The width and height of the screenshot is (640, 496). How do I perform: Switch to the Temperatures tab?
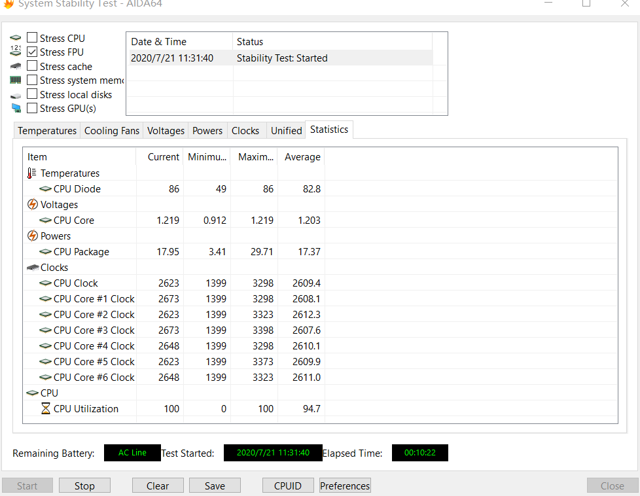[47, 131]
